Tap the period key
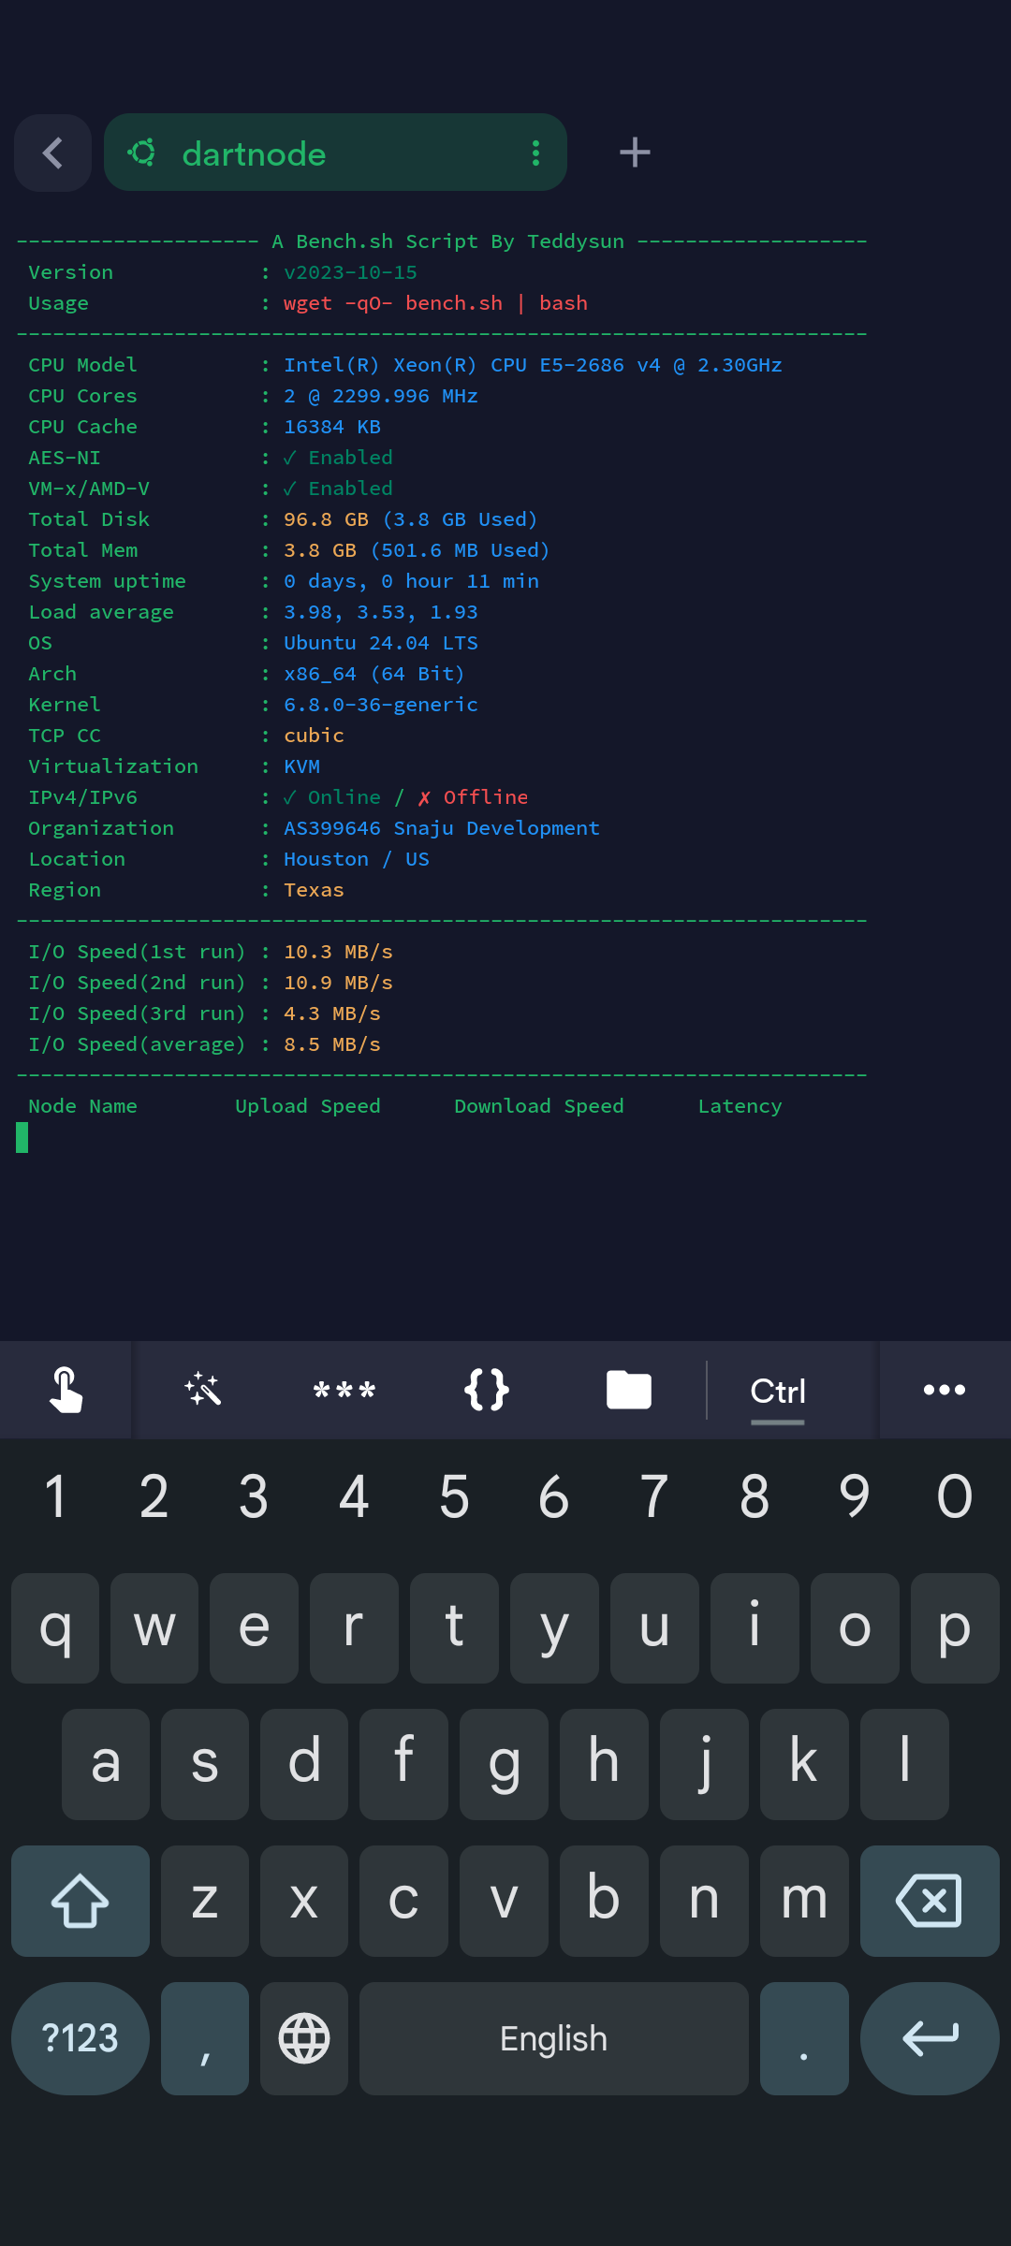This screenshot has height=2246, width=1011. click(x=804, y=2038)
